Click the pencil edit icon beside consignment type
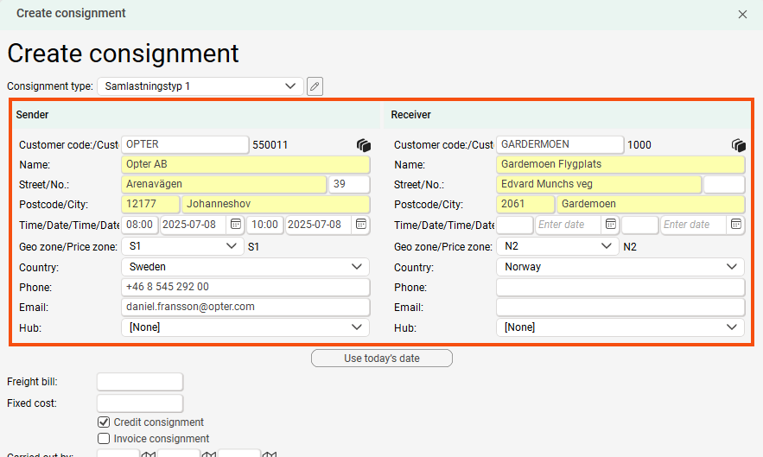 point(315,86)
